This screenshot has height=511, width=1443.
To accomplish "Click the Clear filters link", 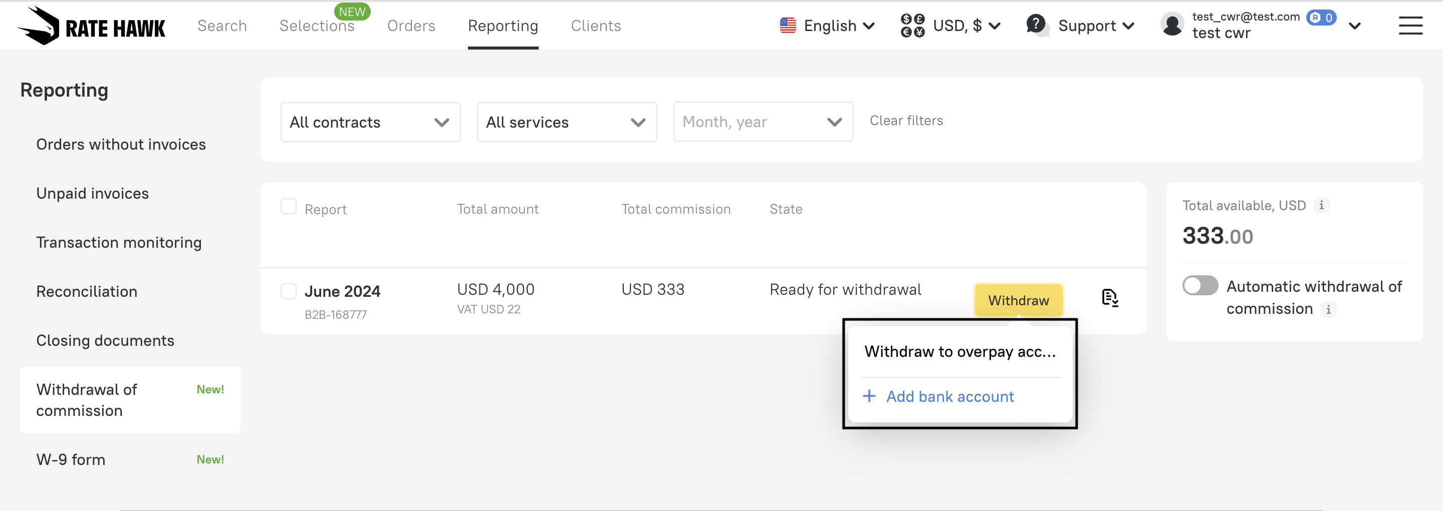I will pos(906,120).
